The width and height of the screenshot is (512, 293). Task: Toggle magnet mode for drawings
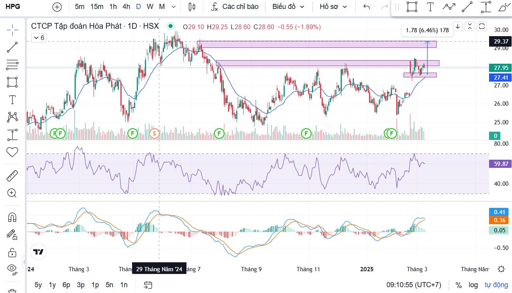[x=12, y=217]
